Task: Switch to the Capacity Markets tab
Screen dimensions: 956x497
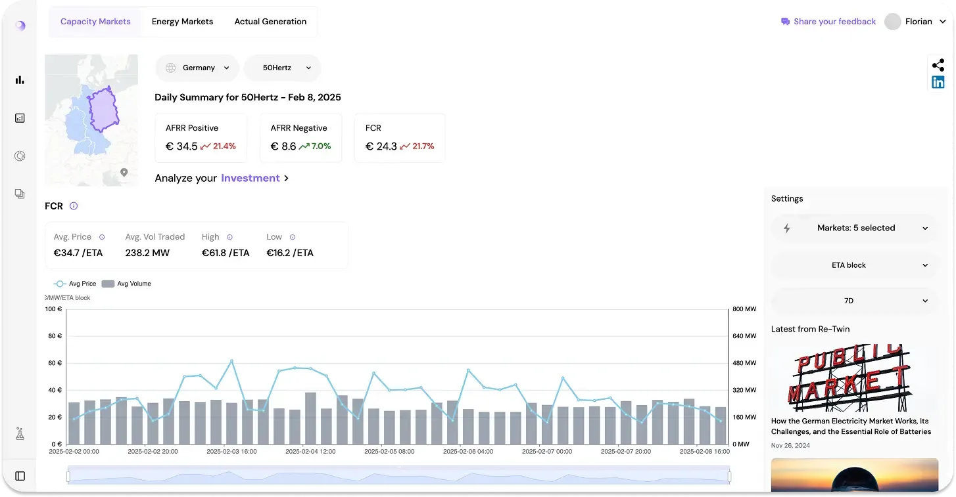Action: pos(95,22)
